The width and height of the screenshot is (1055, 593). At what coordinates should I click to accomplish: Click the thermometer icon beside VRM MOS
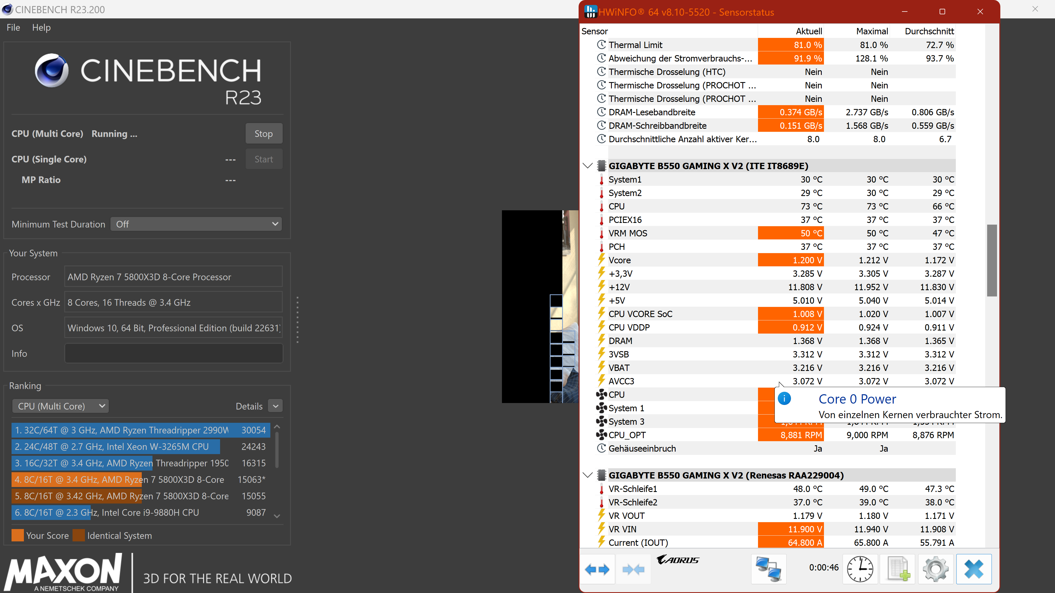point(601,233)
